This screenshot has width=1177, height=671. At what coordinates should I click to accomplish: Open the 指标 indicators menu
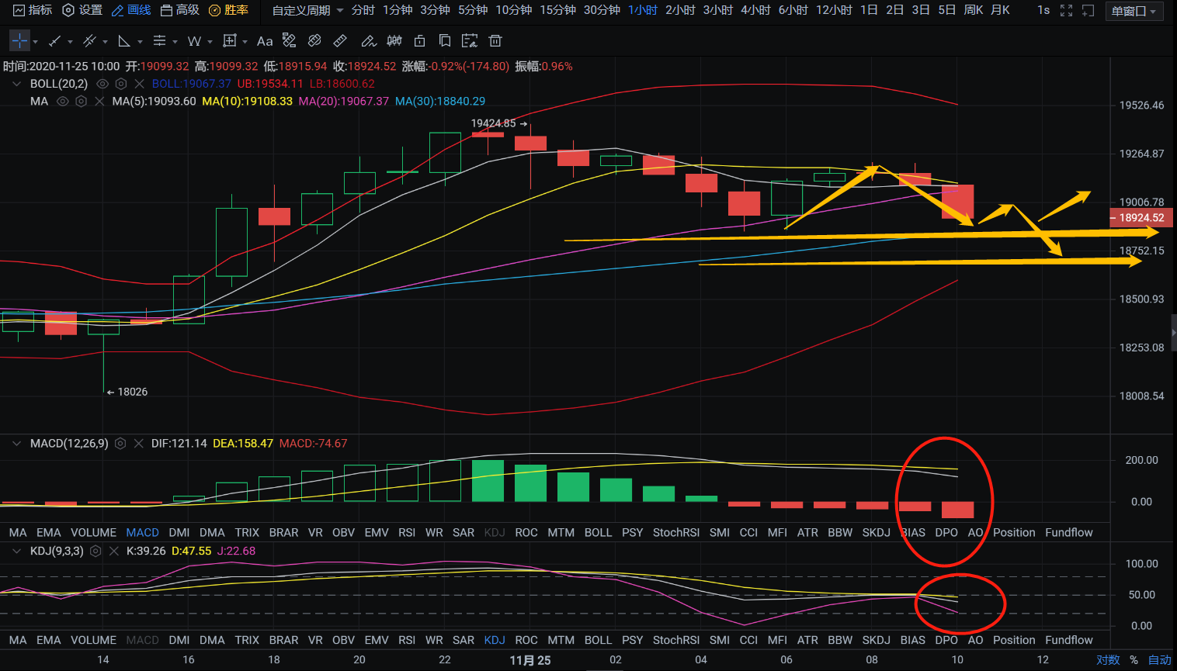(33, 10)
